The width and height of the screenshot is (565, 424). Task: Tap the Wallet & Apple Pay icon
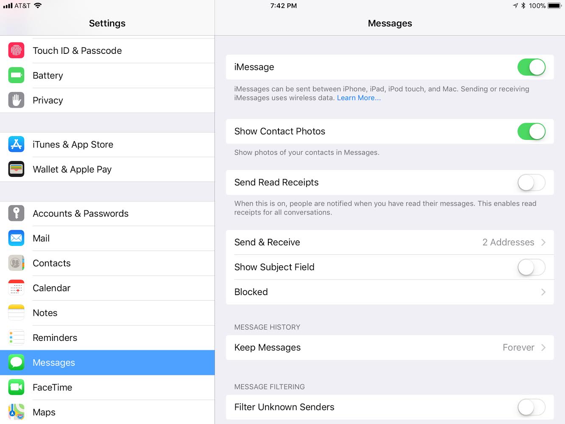[16, 170]
